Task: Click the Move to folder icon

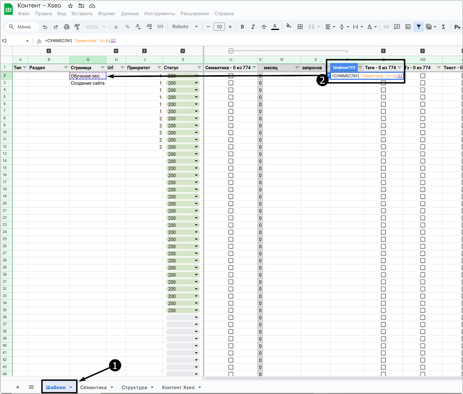Action: pos(81,6)
